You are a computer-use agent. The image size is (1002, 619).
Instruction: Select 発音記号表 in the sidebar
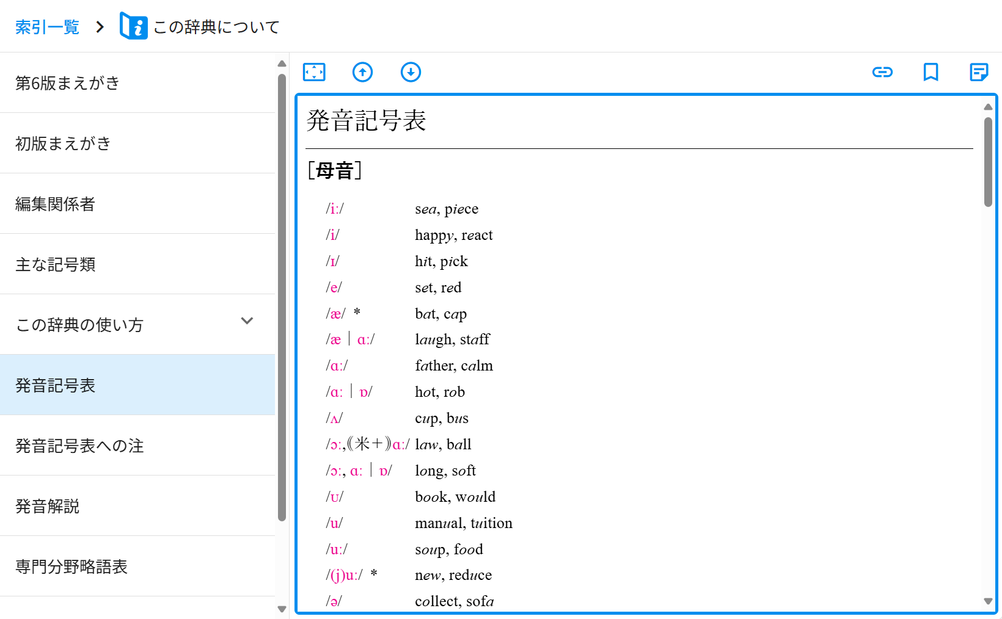[x=137, y=385]
